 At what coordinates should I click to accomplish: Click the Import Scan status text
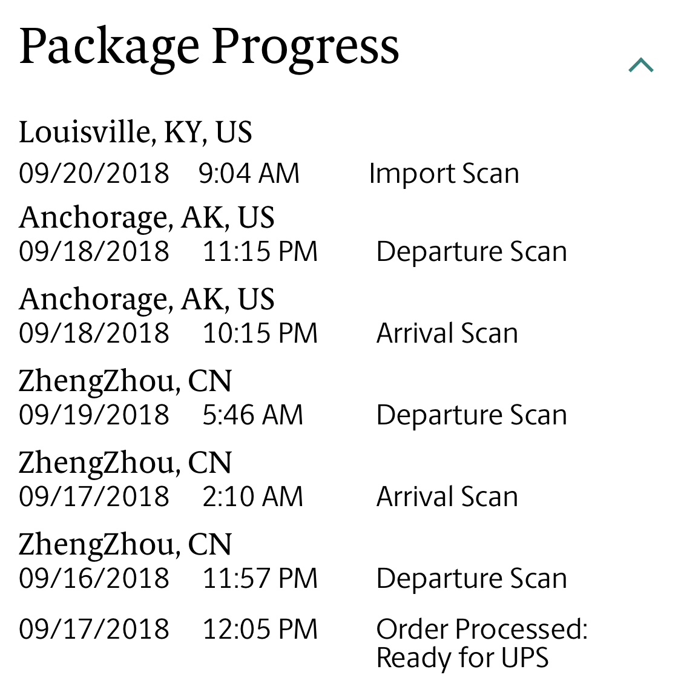pos(444,173)
